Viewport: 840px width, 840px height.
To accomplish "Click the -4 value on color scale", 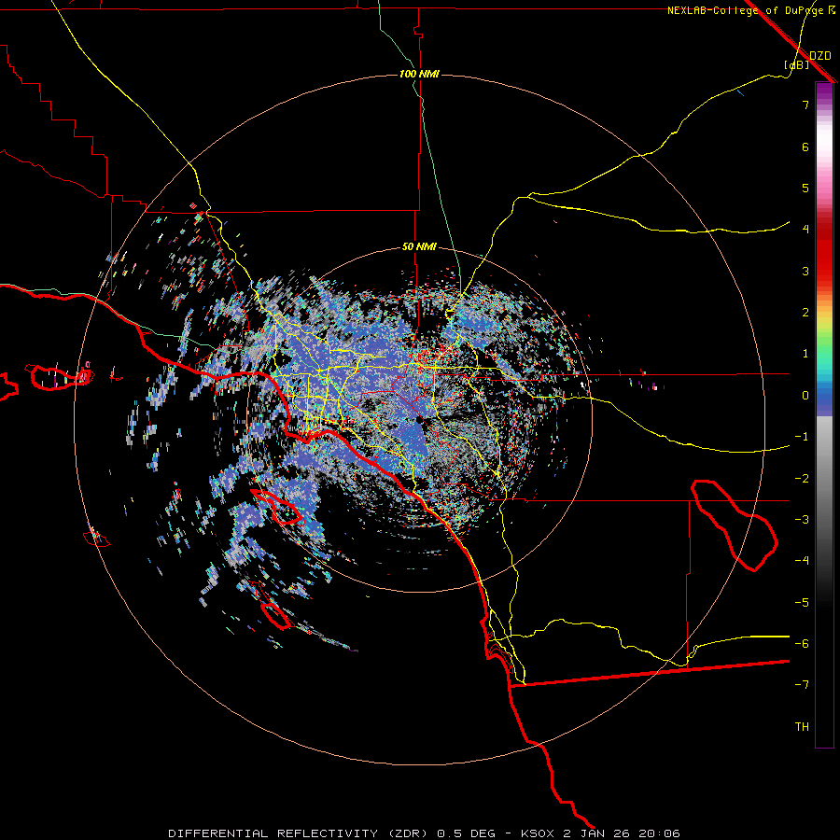I will click(802, 560).
